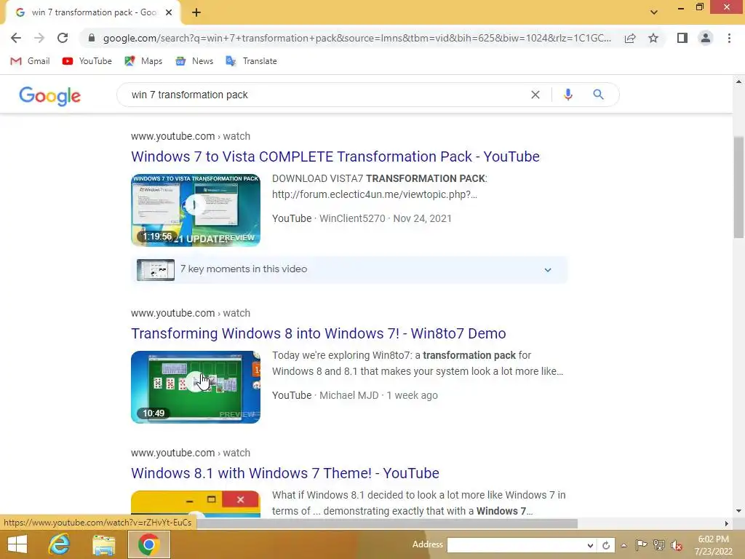Click the horizontal scrollbar right arrow

pyautogui.click(x=727, y=523)
